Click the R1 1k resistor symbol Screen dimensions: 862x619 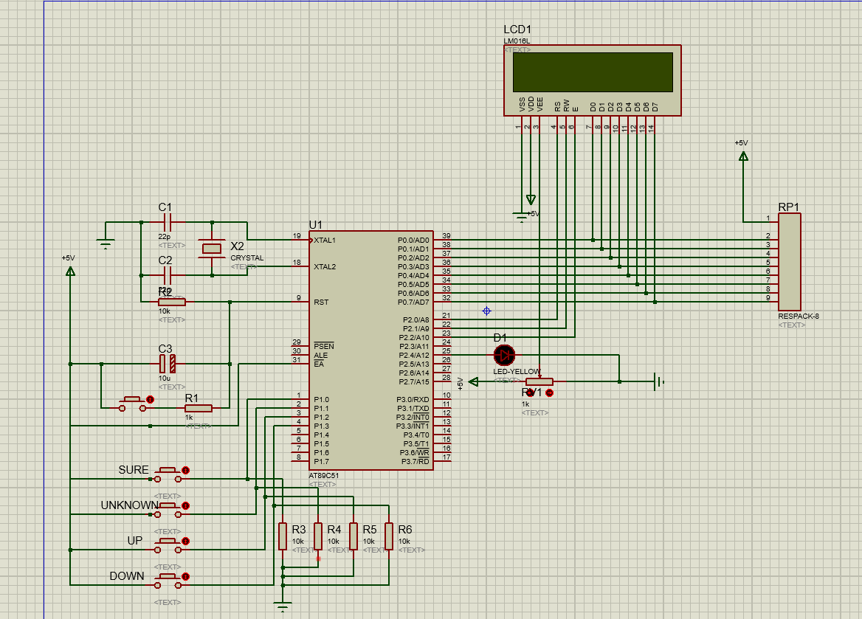click(x=199, y=408)
